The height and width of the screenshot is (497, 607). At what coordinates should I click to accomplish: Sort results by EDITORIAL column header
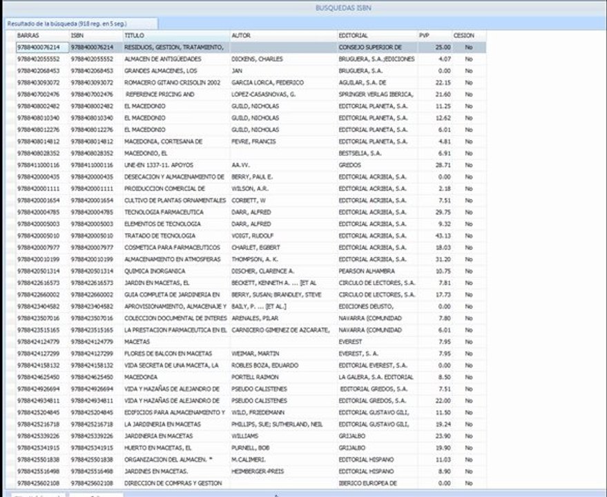[x=378, y=35]
